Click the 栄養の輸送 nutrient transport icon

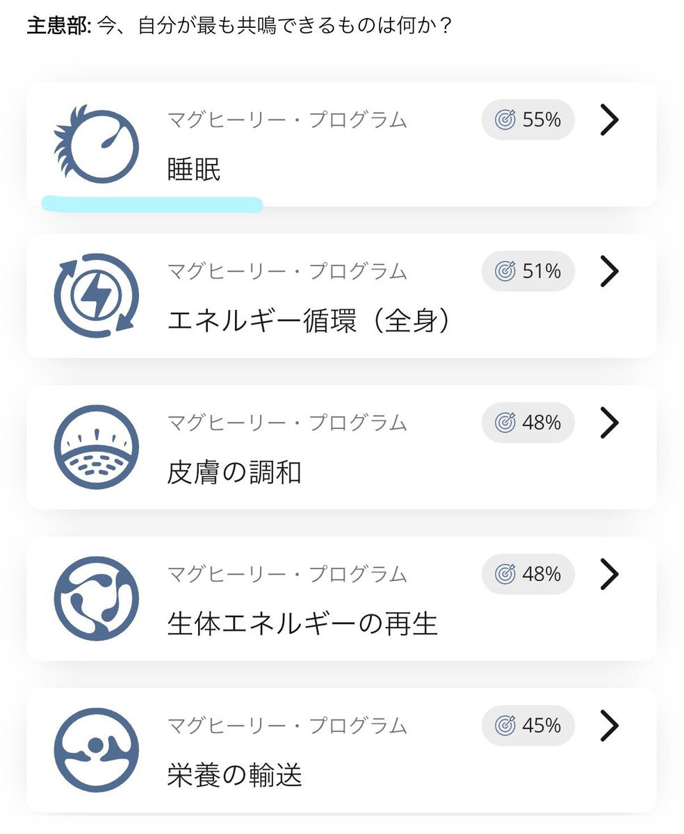[x=96, y=750]
